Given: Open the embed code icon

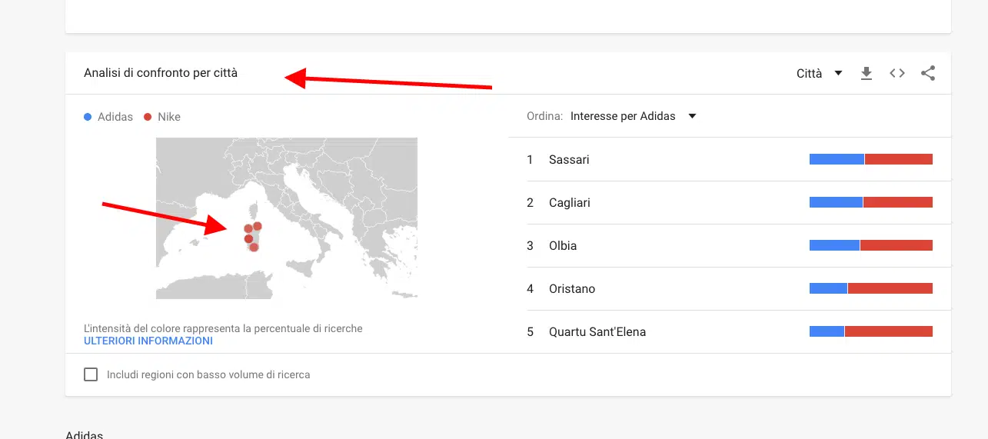Looking at the screenshot, I should coord(897,74).
